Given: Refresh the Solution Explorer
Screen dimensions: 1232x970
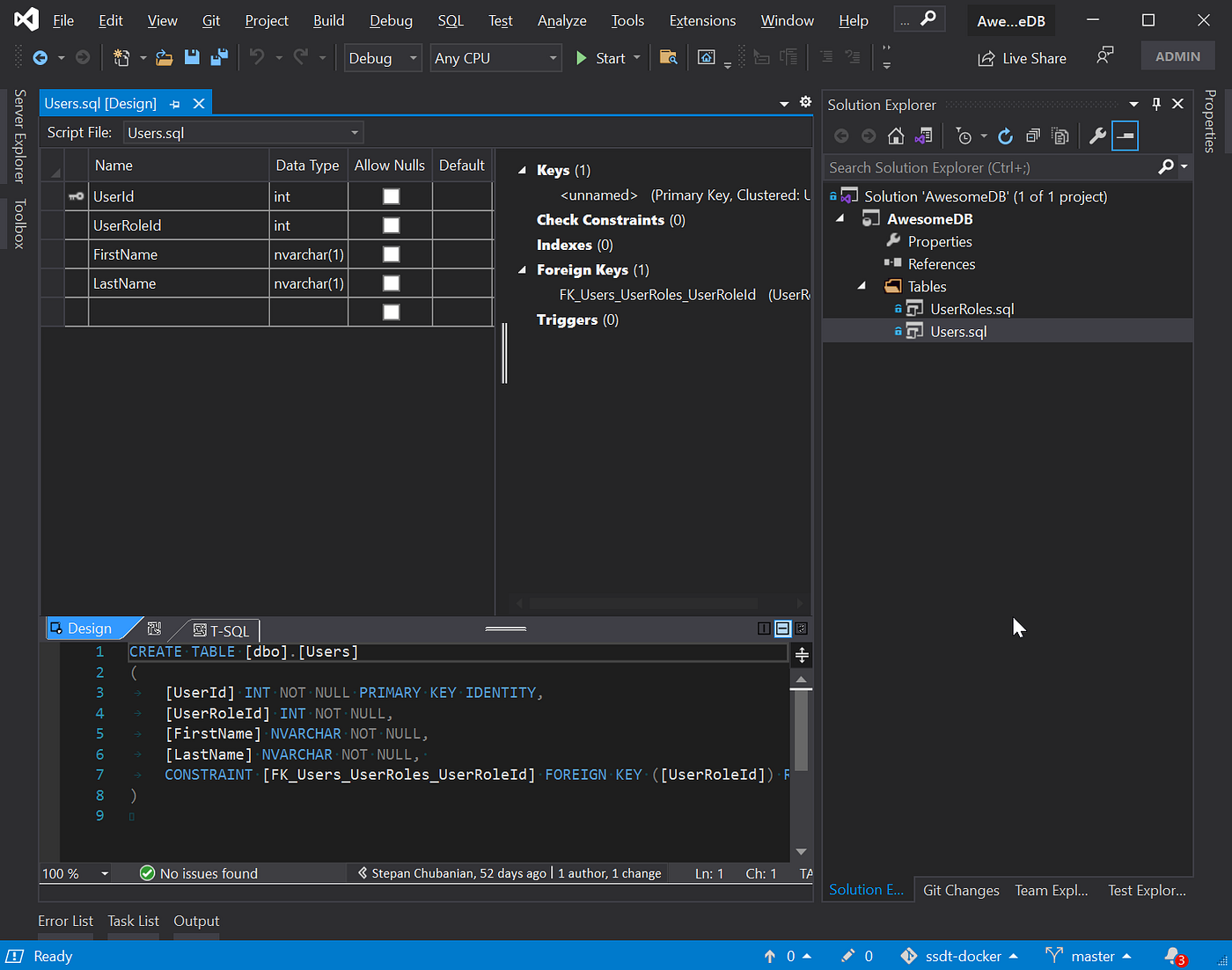Looking at the screenshot, I should 1005,136.
